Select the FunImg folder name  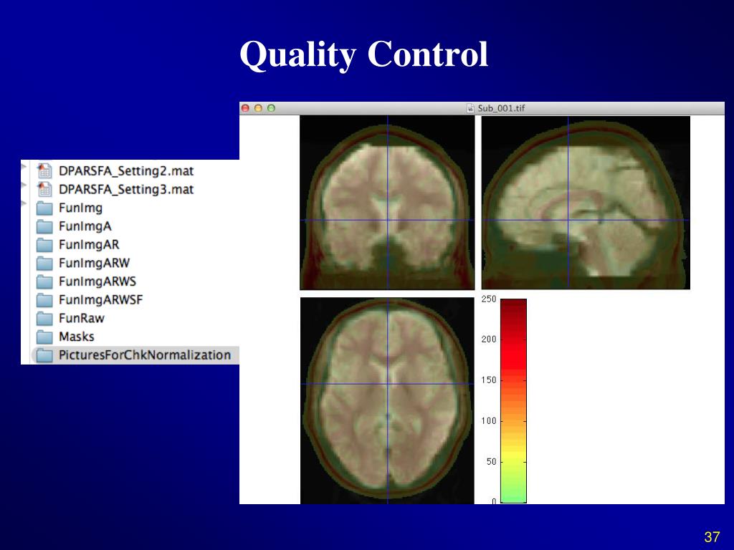tap(80, 208)
